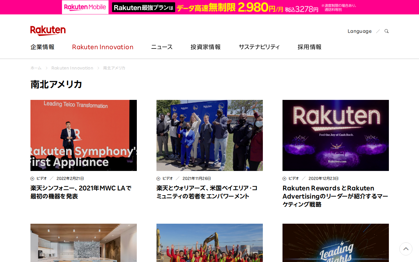Click the scroll-to-top arrow button
419x262 pixels.
(406, 249)
